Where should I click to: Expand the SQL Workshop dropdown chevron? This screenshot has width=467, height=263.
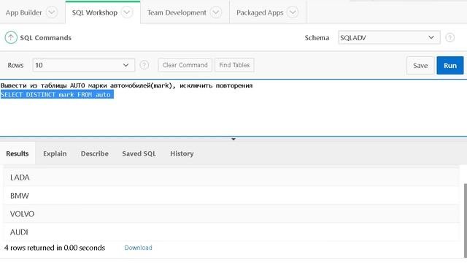click(127, 12)
